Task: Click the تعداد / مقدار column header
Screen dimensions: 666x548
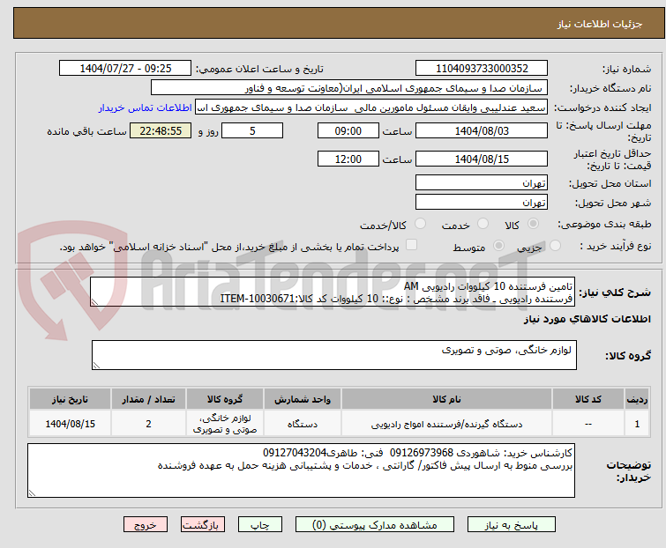Action: (148, 399)
